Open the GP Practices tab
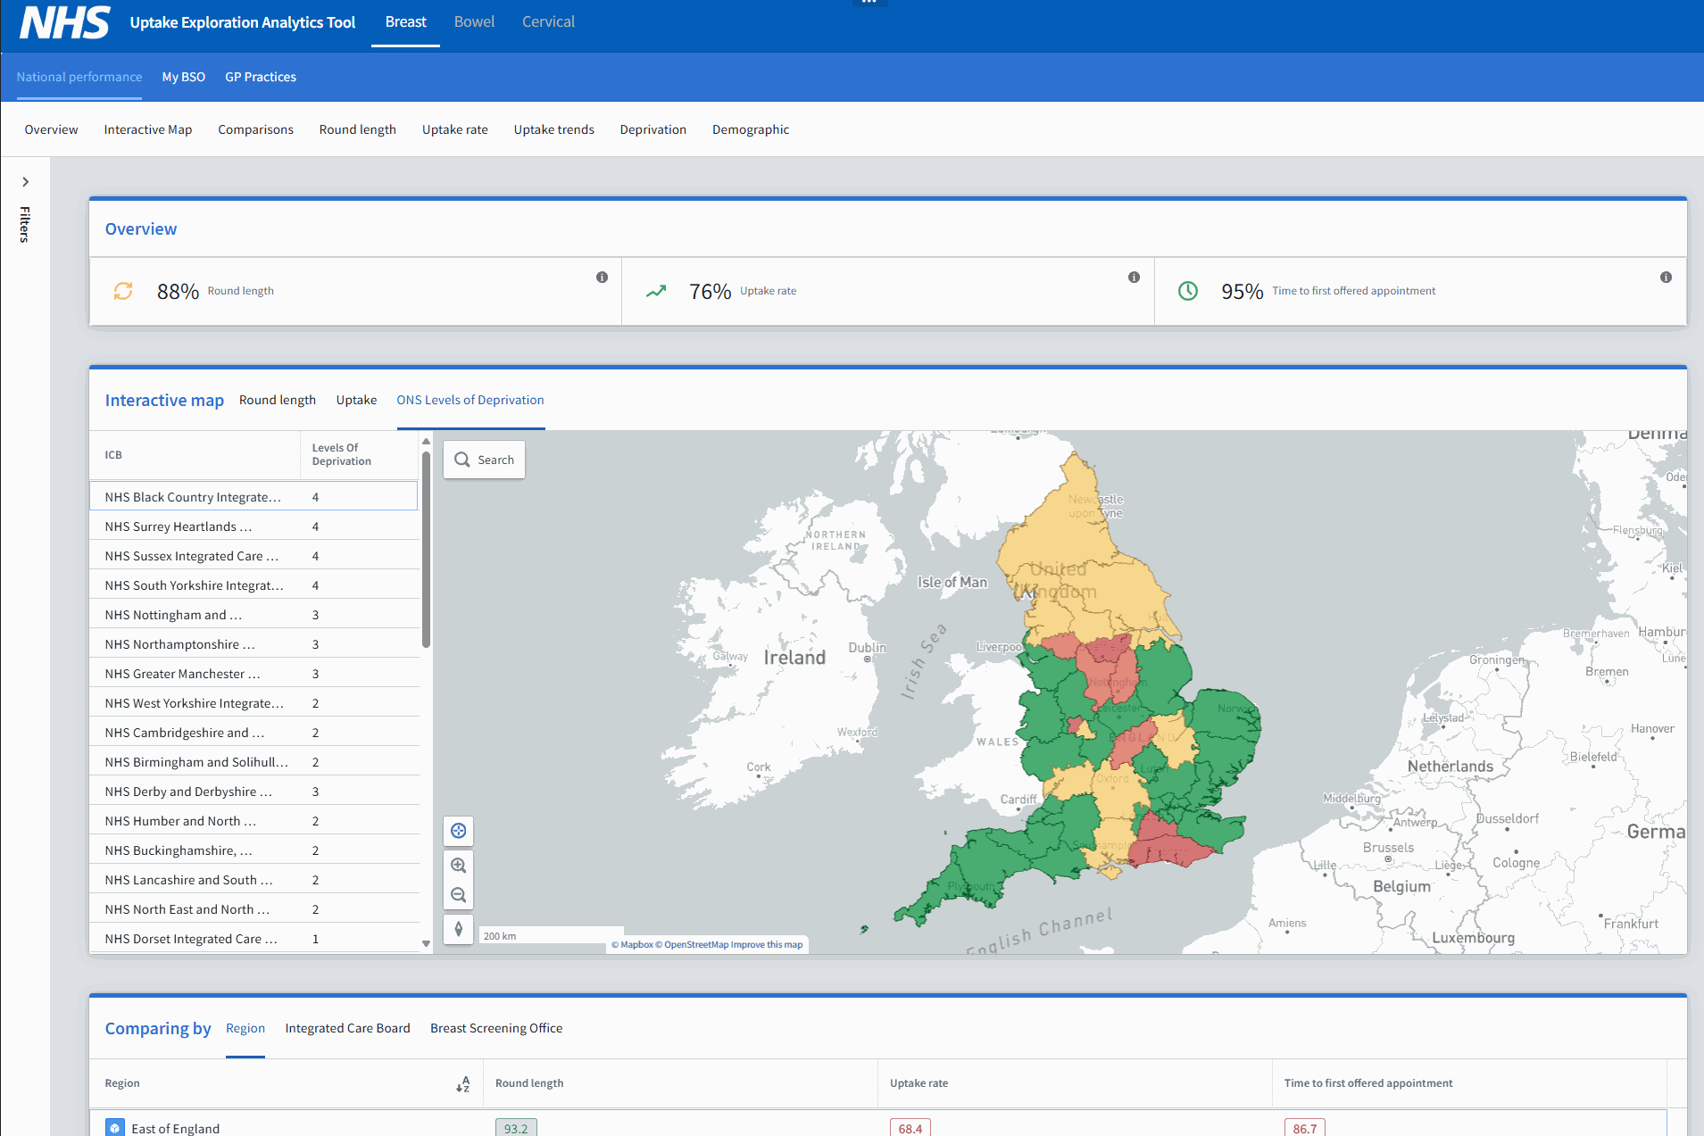1704x1136 pixels. (x=261, y=77)
